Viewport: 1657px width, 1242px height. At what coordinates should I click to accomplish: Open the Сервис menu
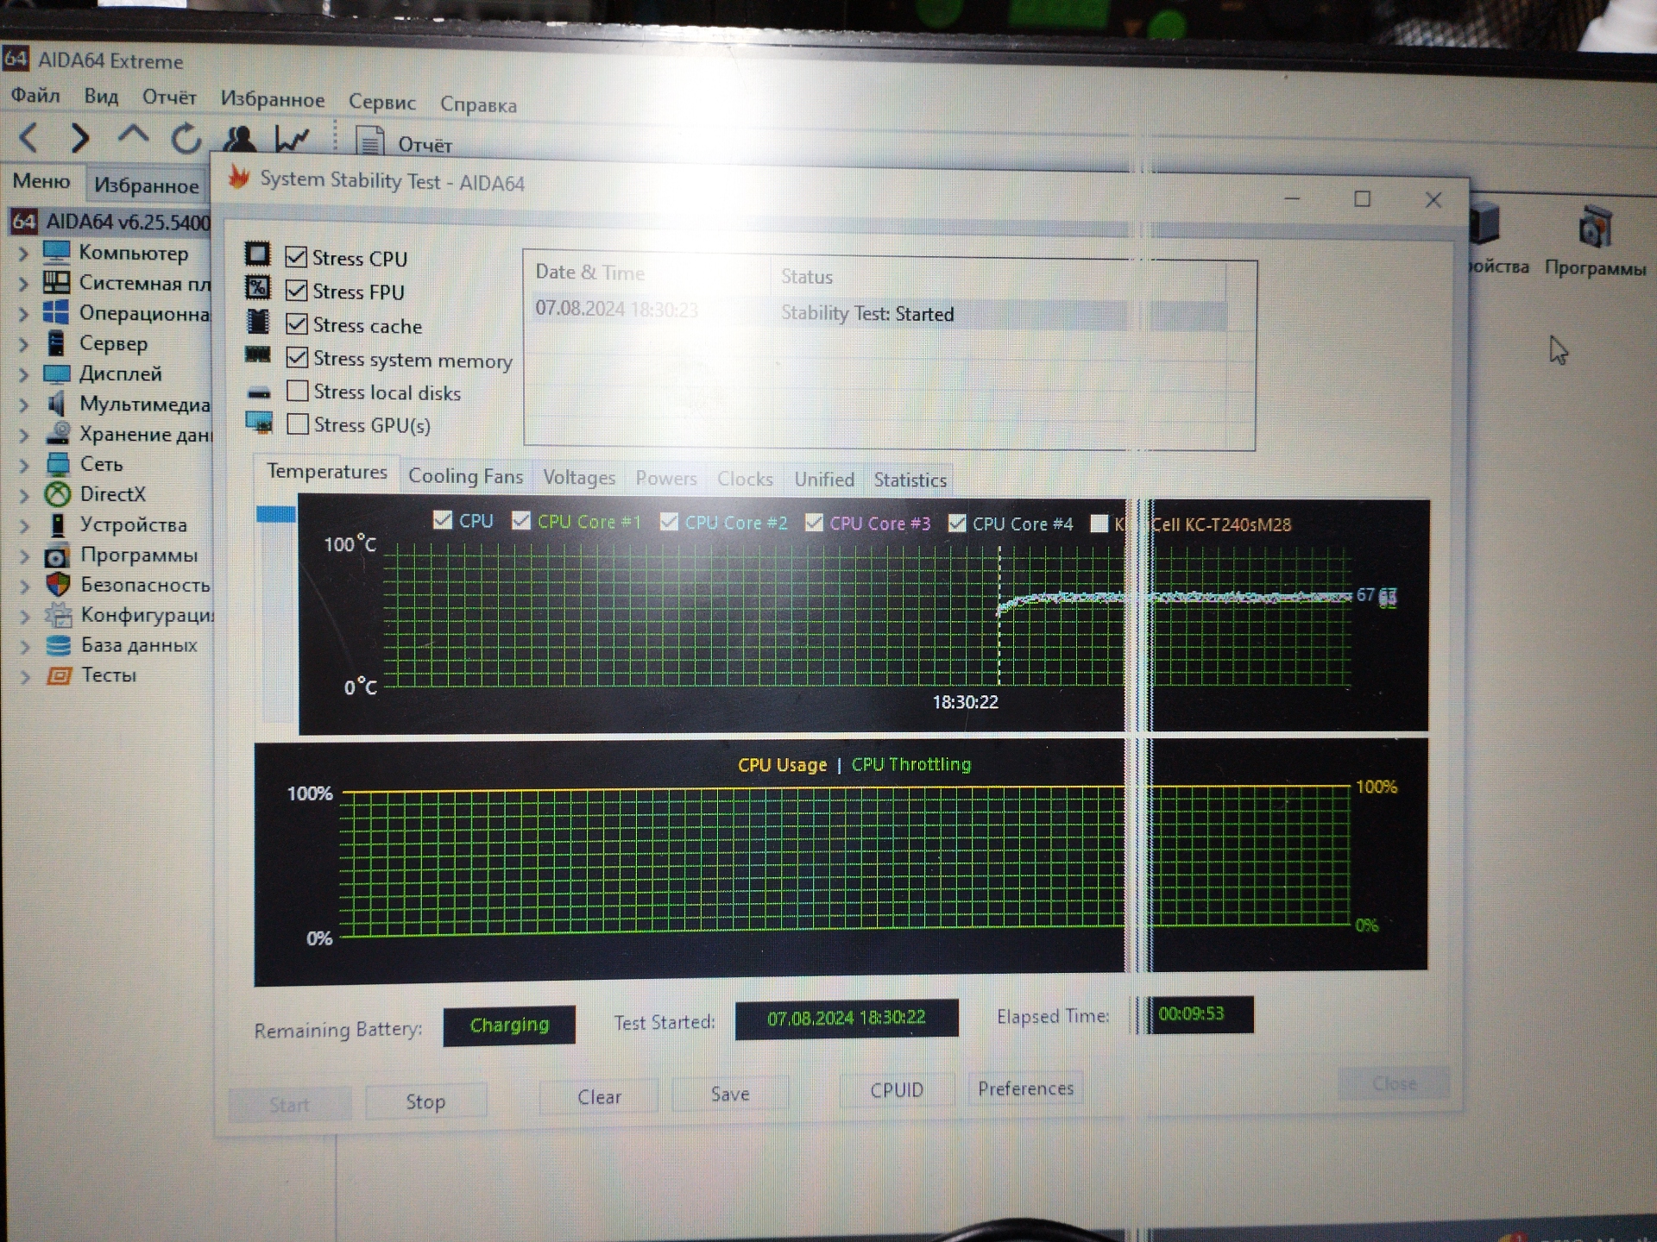coord(382,102)
